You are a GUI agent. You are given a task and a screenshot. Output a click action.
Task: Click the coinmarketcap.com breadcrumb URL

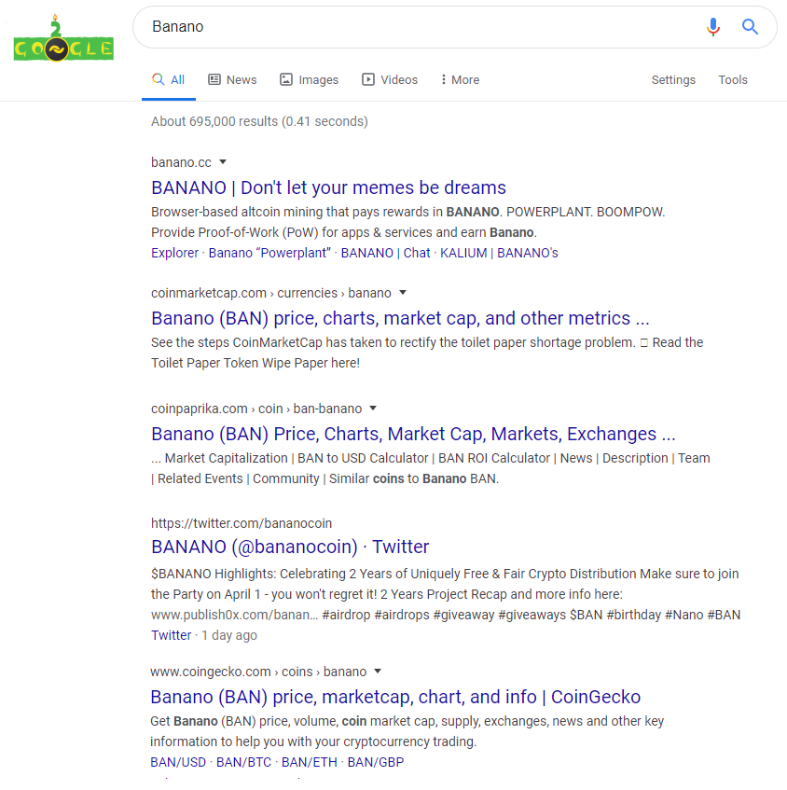point(271,293)
